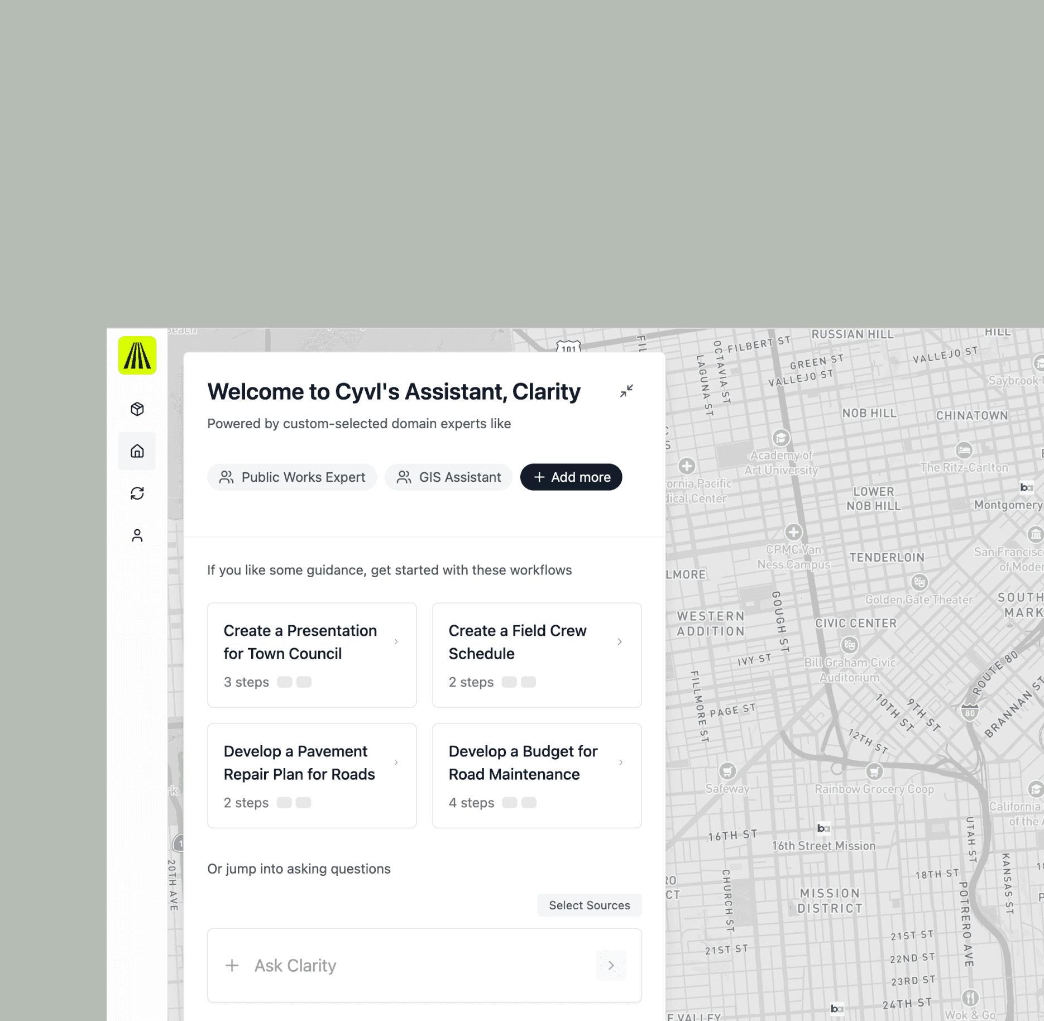Click the CPMC Van Ness Campus map marker

pos(793,532)
